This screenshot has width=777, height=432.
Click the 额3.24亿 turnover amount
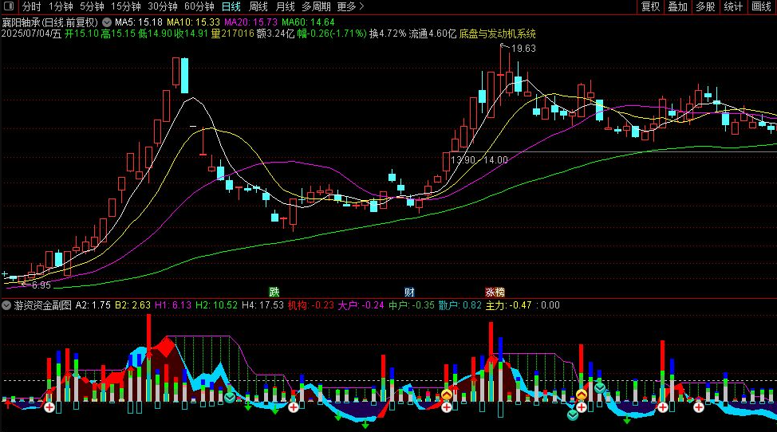[x=275, y=33]
